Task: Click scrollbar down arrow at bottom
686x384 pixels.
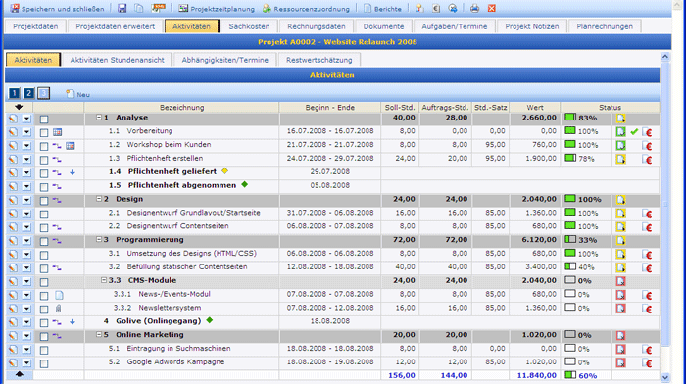Action: (x=665, y=377)
